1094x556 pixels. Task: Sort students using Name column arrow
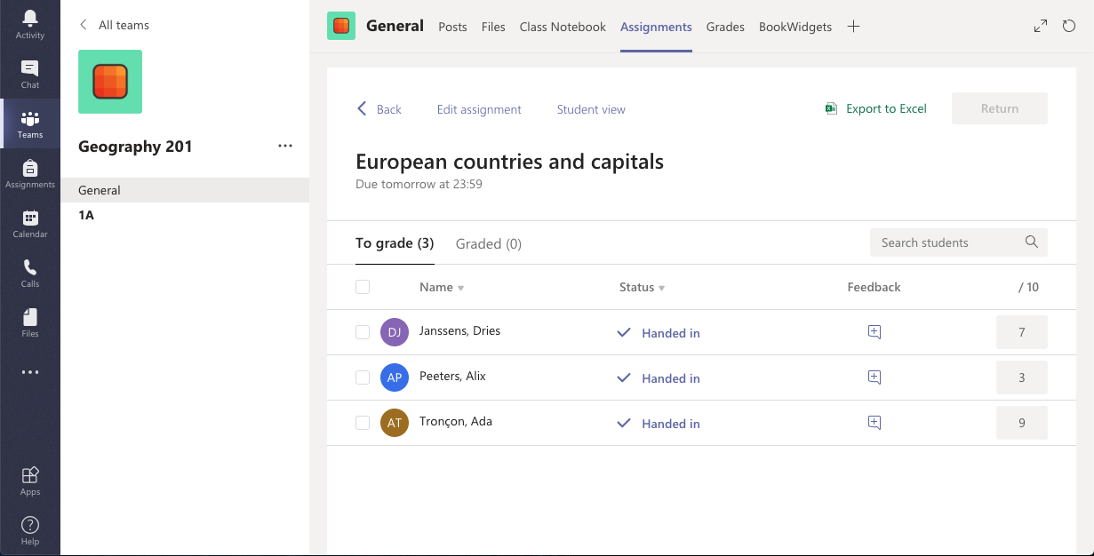tap(460, 288)
